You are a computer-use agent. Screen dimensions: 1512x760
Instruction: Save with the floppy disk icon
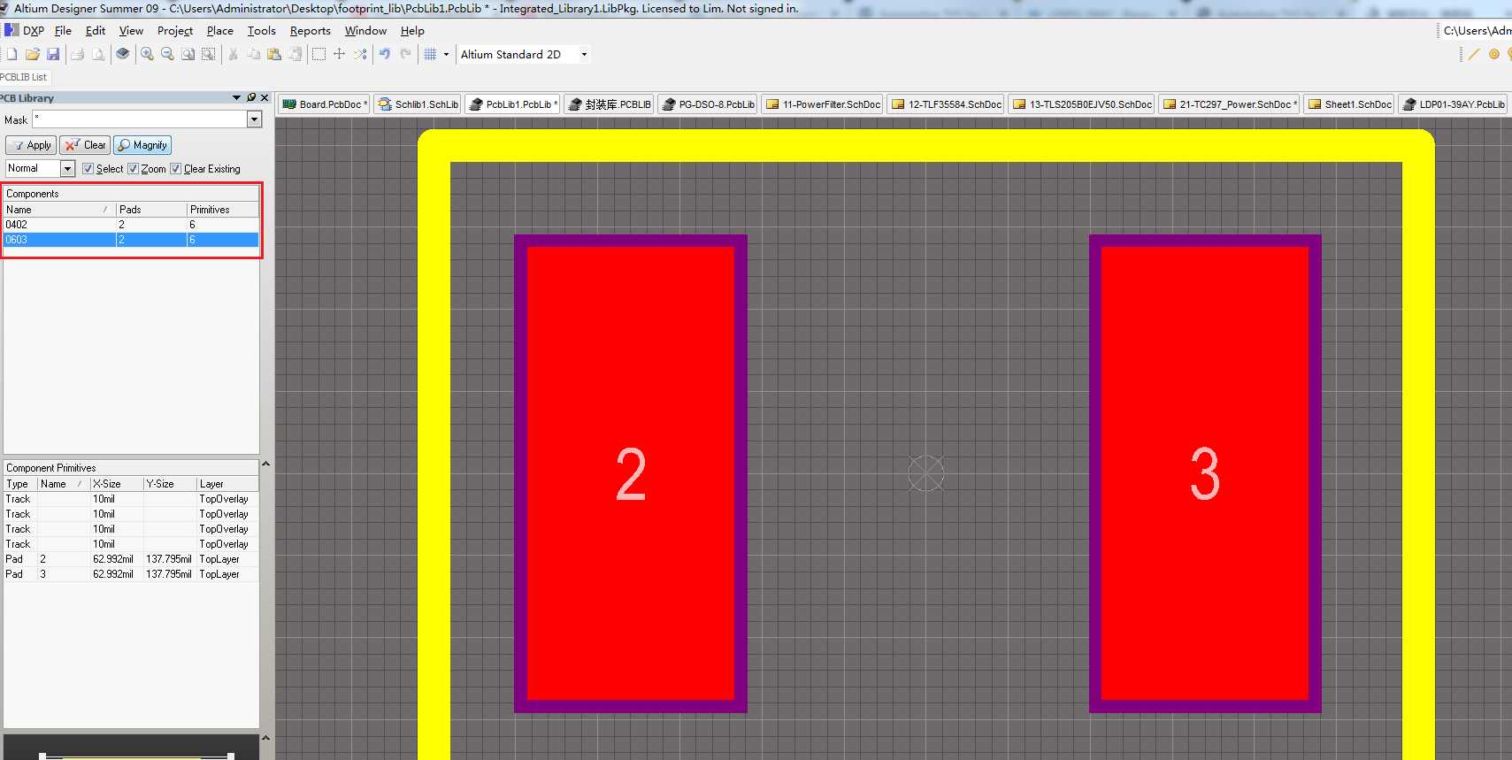click(x=53, y=54)
